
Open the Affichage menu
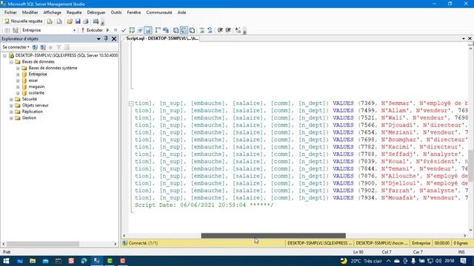pyautogui.click(x=53, y=13)
